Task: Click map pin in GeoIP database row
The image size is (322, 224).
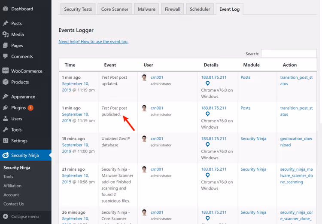Action: click(208, 144)
